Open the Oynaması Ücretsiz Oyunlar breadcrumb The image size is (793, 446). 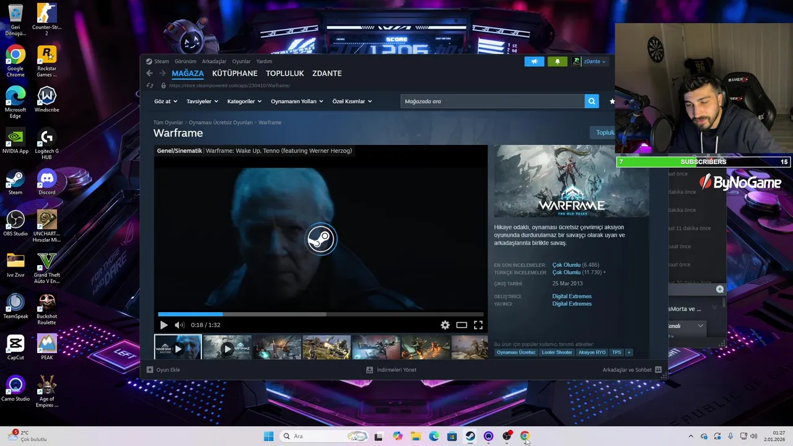[221, 123]
